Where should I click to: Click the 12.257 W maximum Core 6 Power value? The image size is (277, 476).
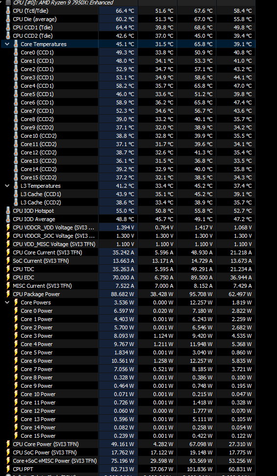point(201,361)
